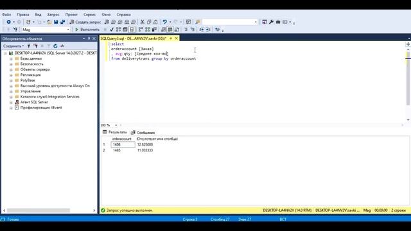Screen dimensions: 411x231
Task: Select the Агент SQL Server tree item
Action: coord(34,102)
